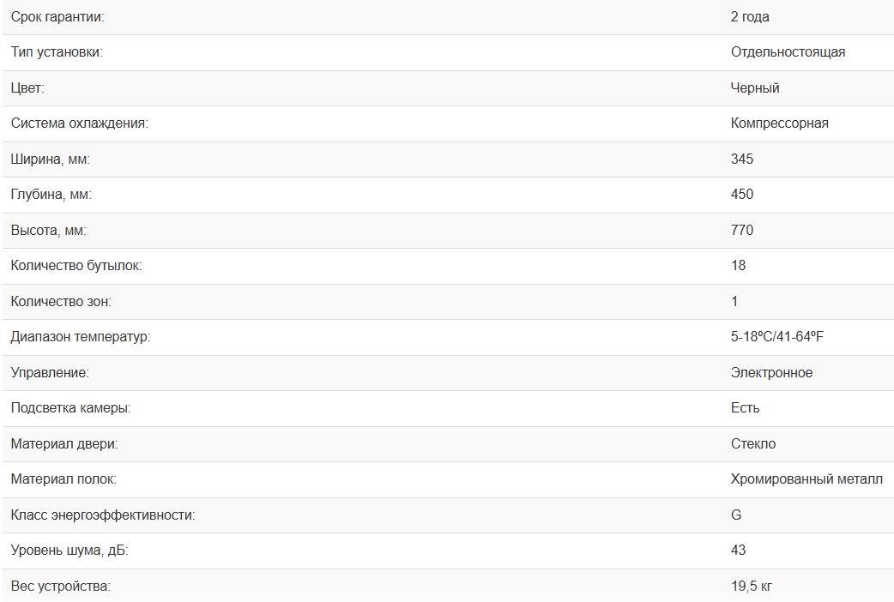This screenshot has height=602, width=894.
Task: Click the "Количество бутылок:" label
Action: click(76, 266)
